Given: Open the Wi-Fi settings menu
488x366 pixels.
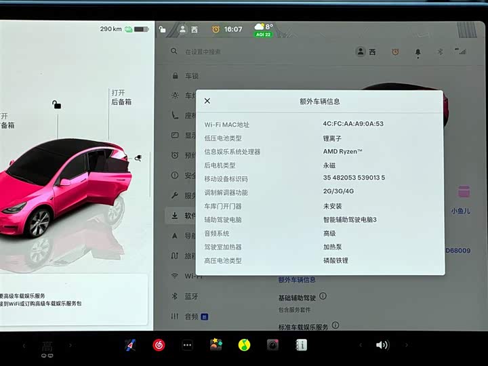Looking at the screenshot, I should 187,276.
